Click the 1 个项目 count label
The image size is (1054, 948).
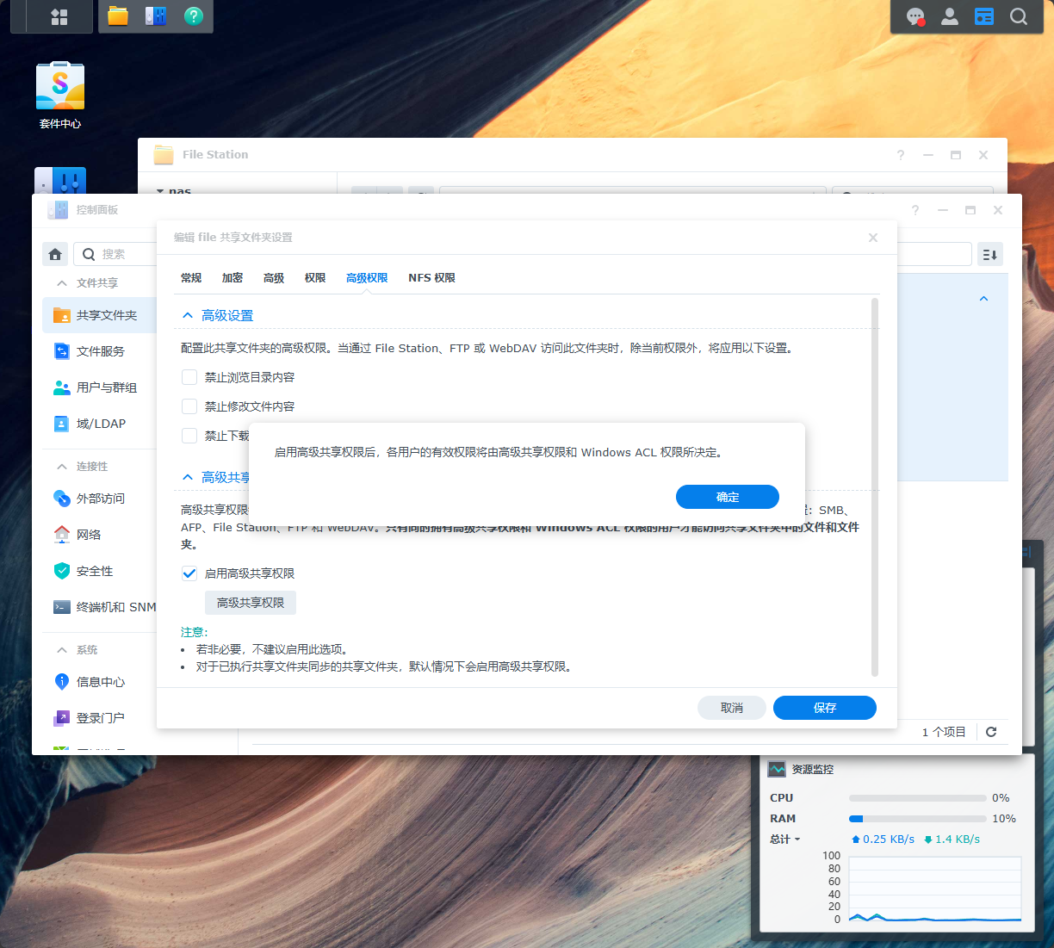[x=944, y=732]
